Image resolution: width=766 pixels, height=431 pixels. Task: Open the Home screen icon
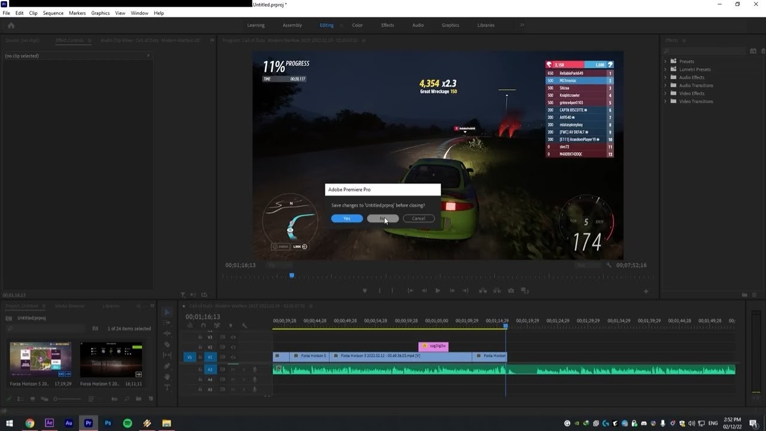[11, 25]
